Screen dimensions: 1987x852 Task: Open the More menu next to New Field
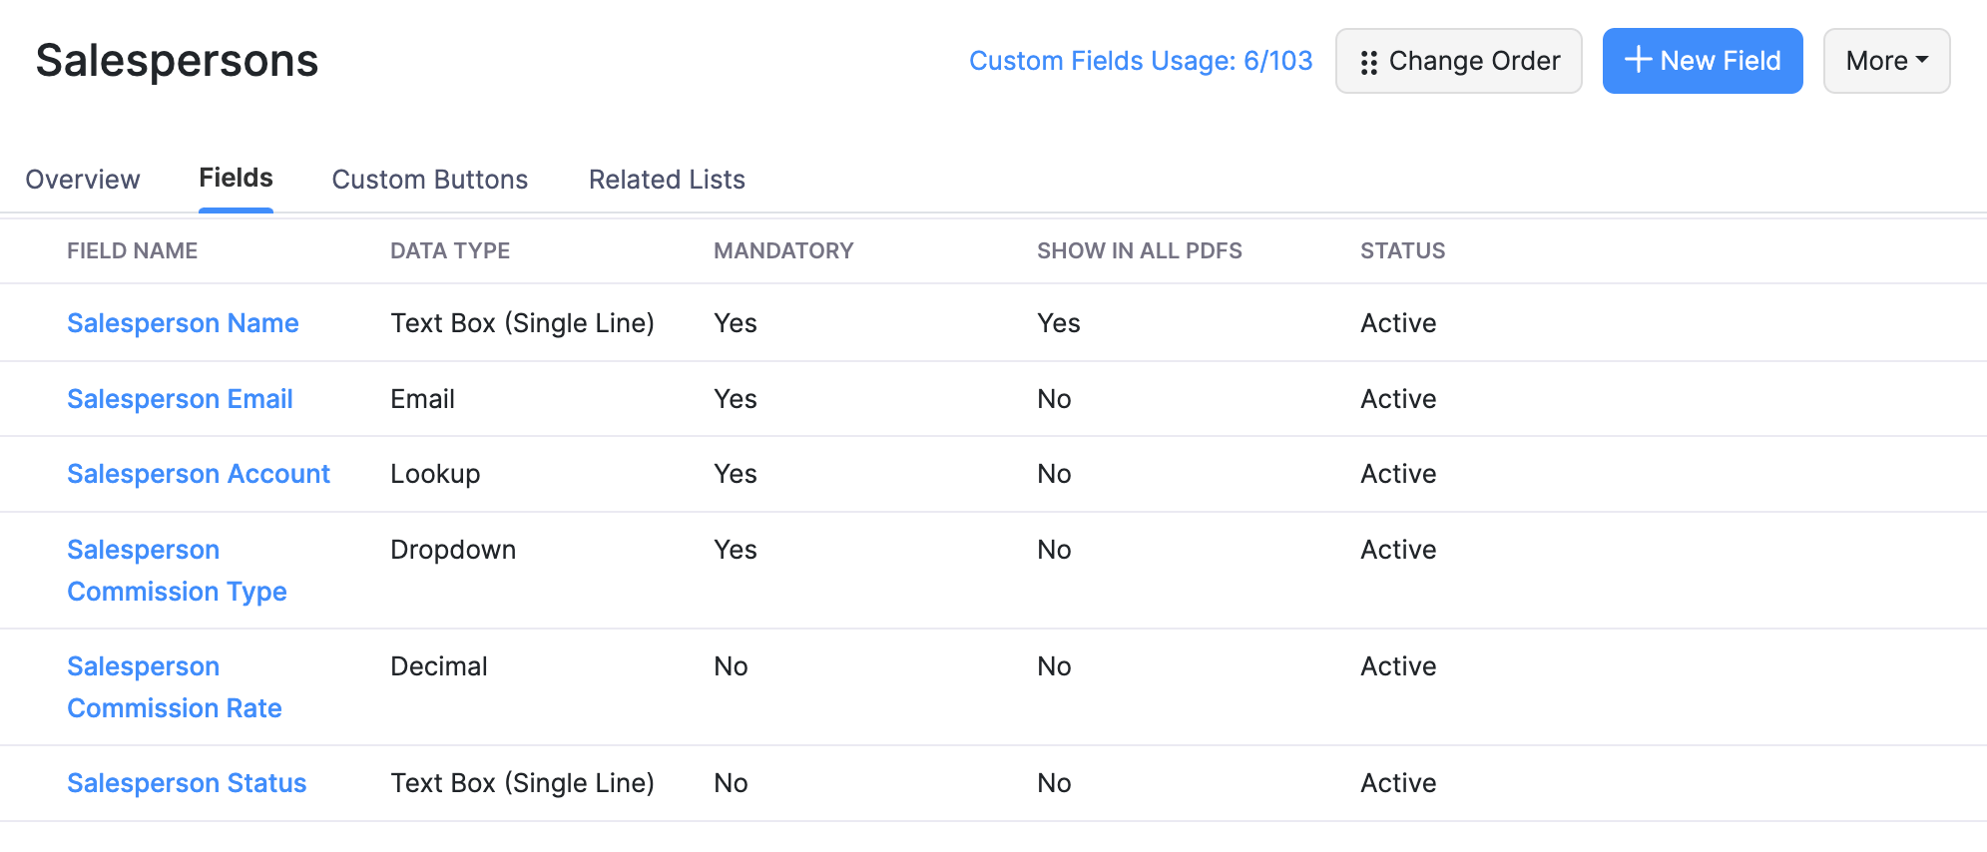coord(1885,60)
